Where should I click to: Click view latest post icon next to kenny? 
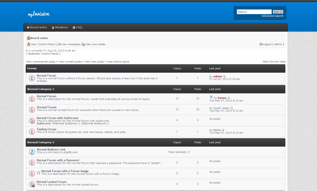pos(229,98)
